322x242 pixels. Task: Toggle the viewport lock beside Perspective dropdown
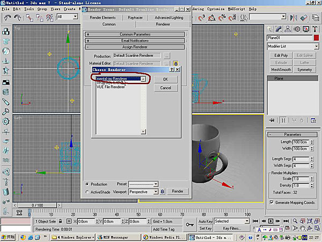pos(163,191)
